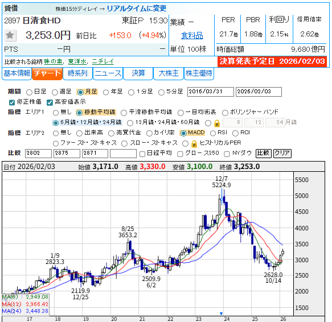
Task: Click the start date field 2016/03/31
Action: click(x=211, y=92)
